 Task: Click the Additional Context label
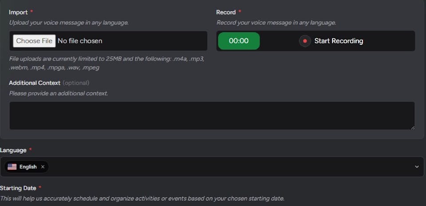coord(35,83)
